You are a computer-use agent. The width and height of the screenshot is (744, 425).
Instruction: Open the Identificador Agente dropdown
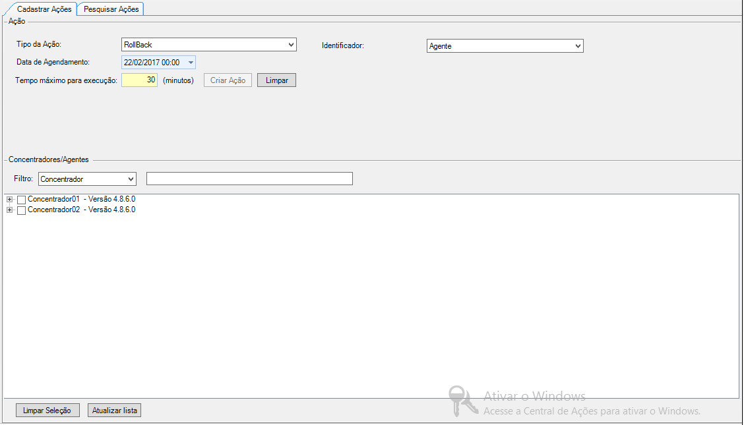click(x=505, y=46)
